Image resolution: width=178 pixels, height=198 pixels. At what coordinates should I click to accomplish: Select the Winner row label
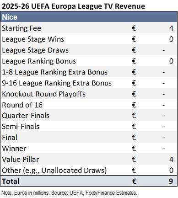(14, 149)
